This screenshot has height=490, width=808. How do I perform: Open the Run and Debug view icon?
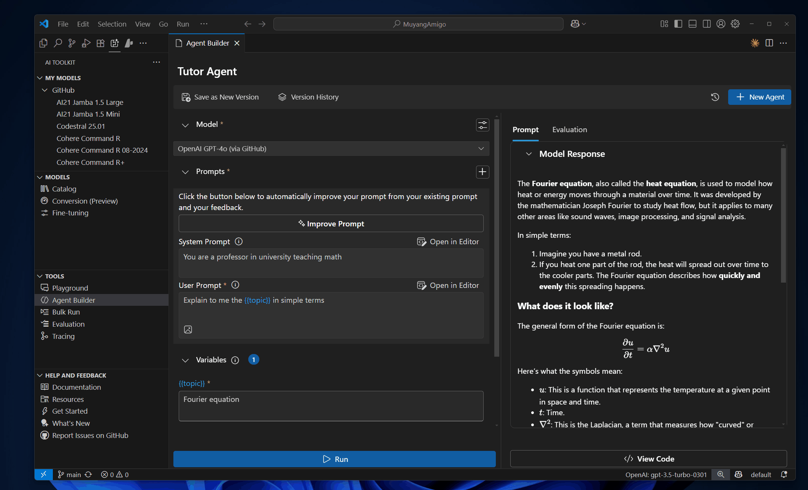pos(86,43)
